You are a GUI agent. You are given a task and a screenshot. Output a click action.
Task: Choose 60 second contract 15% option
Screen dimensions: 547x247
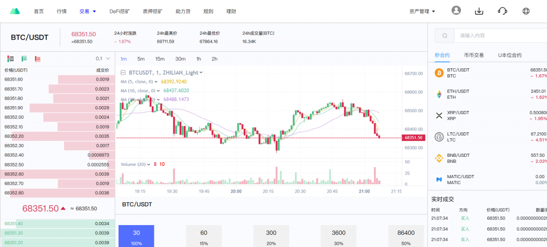(x=204, y=236)
